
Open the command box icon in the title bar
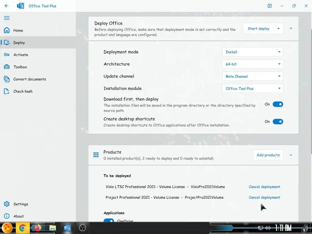(269, 6)
